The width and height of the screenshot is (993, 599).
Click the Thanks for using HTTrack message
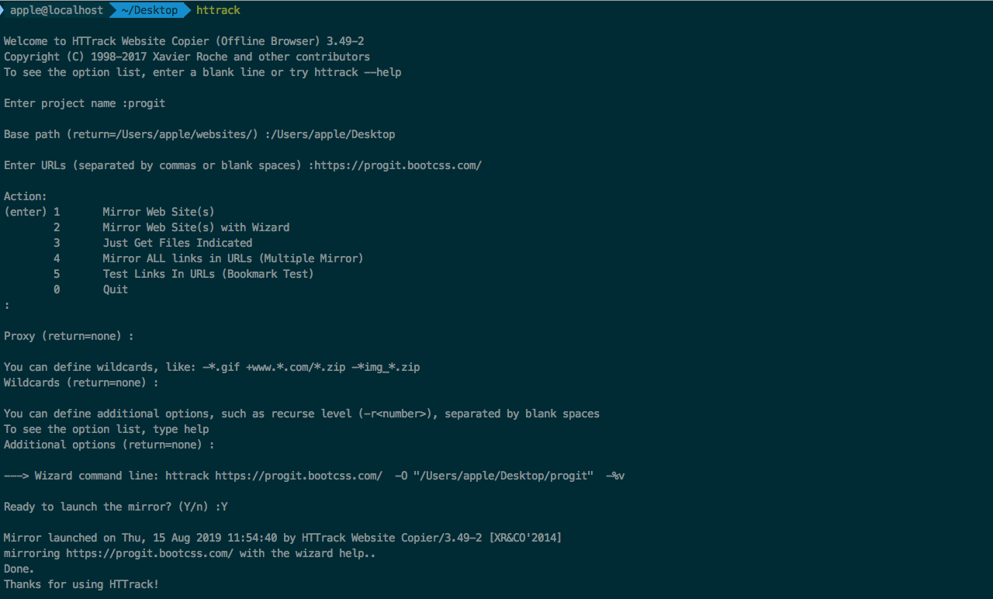[x=81, y=584]
